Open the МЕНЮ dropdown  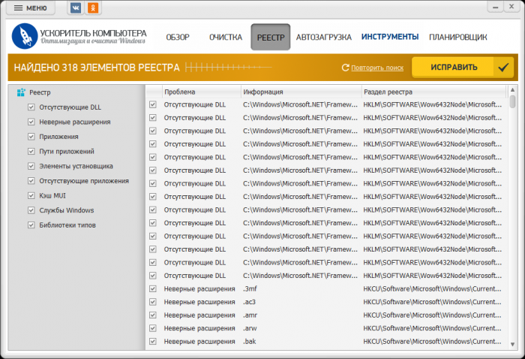(30, 8)
